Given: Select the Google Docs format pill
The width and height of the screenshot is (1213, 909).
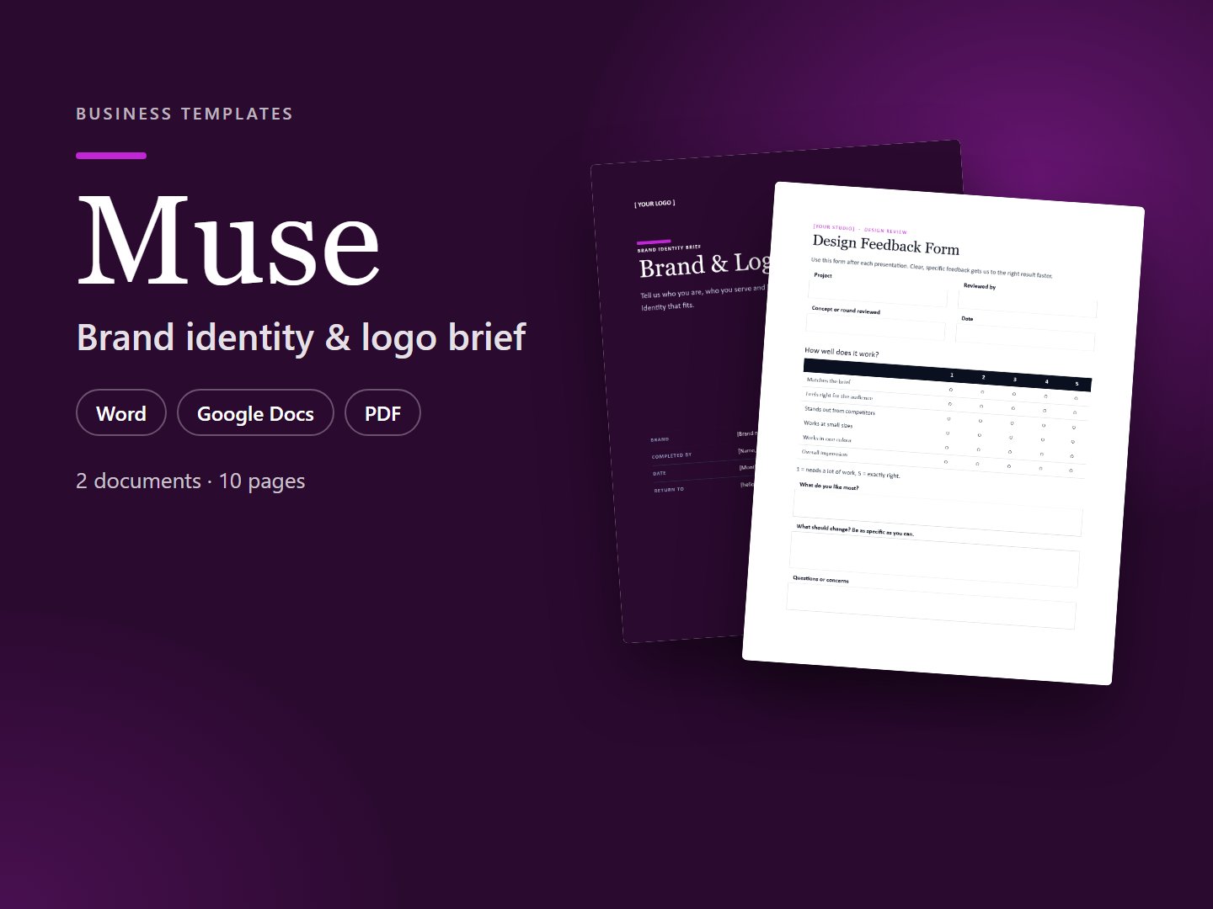Looking at the screenshot, I should (255, 412).
